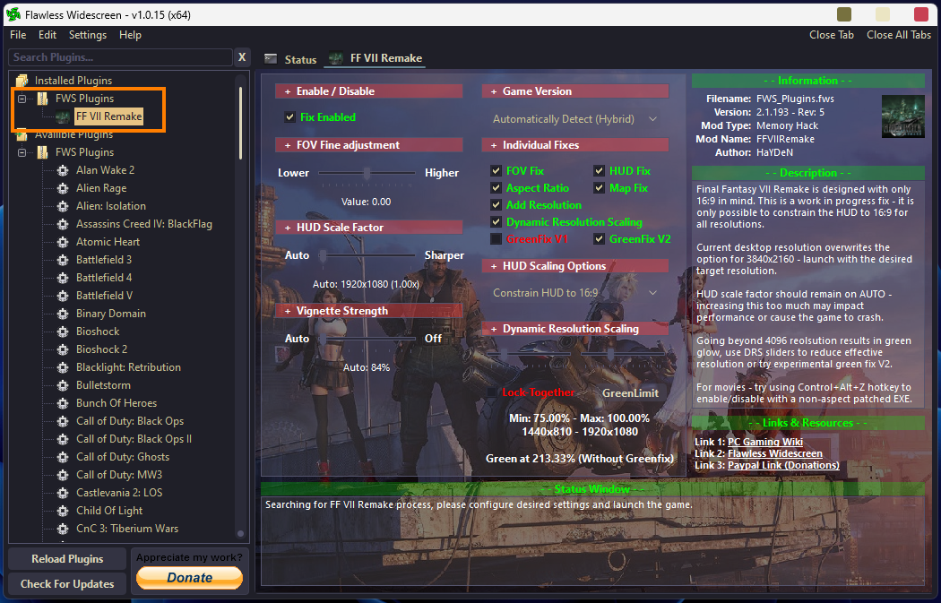Click the HUD Scale Factor slider handle

(323, 255)
